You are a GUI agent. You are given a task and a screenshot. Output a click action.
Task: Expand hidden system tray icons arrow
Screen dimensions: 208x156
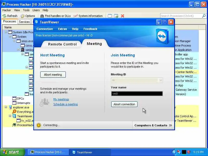[x=174, y=152]
